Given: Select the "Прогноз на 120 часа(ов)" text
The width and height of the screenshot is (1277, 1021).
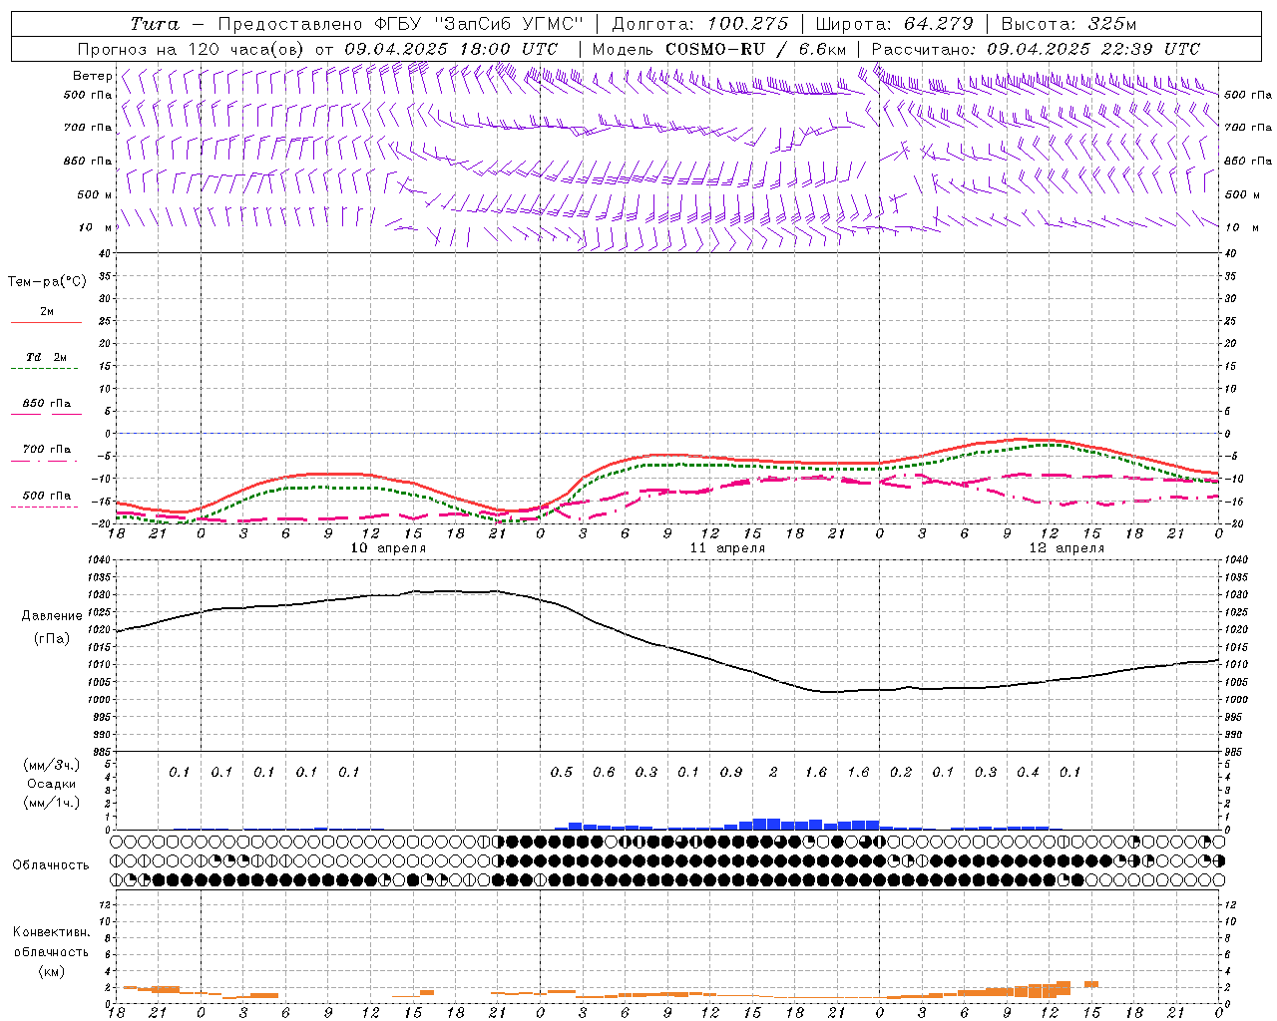Looking at the screenshot, I should click(192, 49).
